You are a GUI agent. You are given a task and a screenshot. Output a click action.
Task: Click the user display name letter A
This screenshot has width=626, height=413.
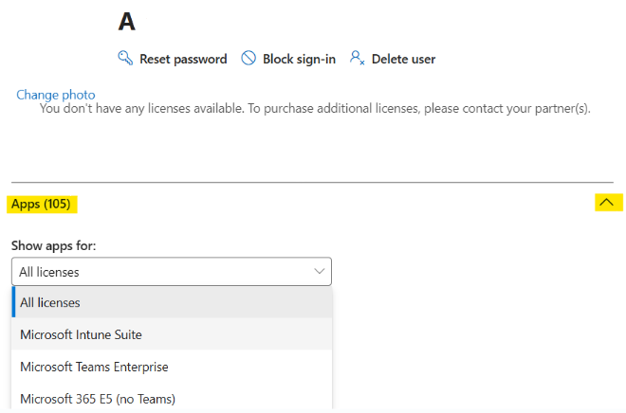pos(126,21)
